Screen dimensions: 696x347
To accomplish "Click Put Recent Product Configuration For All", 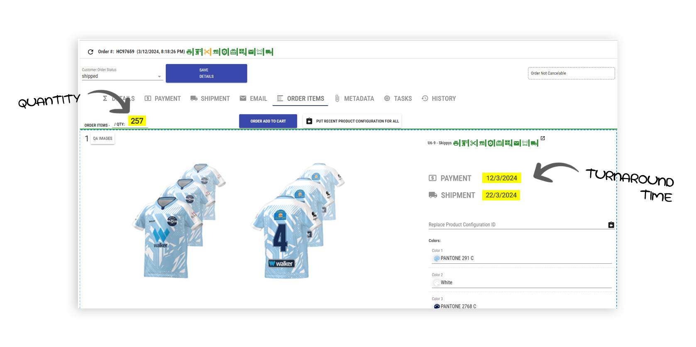I will [352, 121].
